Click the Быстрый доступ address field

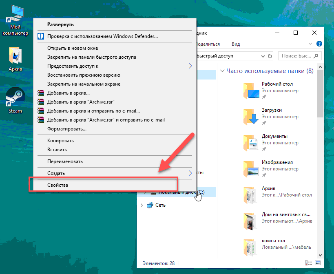tap(228, 56)
